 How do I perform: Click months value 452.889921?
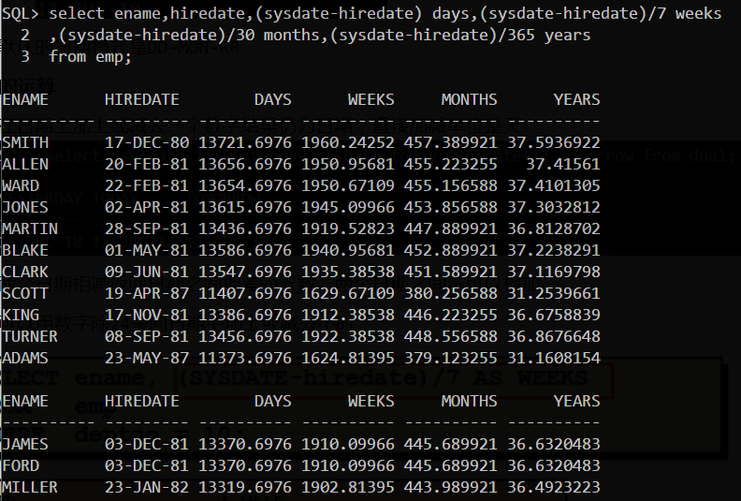(x=450, y=250)
